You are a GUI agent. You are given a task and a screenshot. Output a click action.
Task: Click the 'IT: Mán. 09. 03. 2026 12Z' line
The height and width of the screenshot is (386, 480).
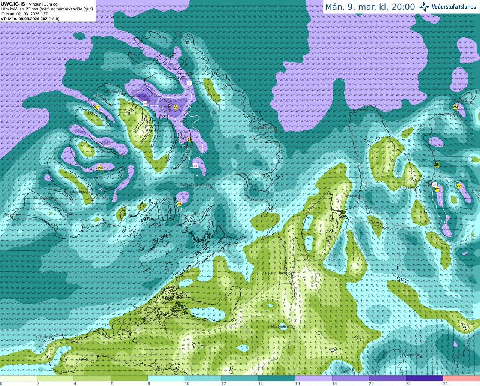24,14
